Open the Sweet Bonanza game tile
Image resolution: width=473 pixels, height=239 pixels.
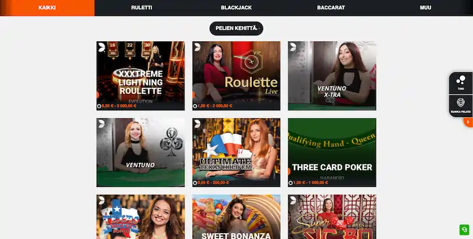[x=236, y=217]
